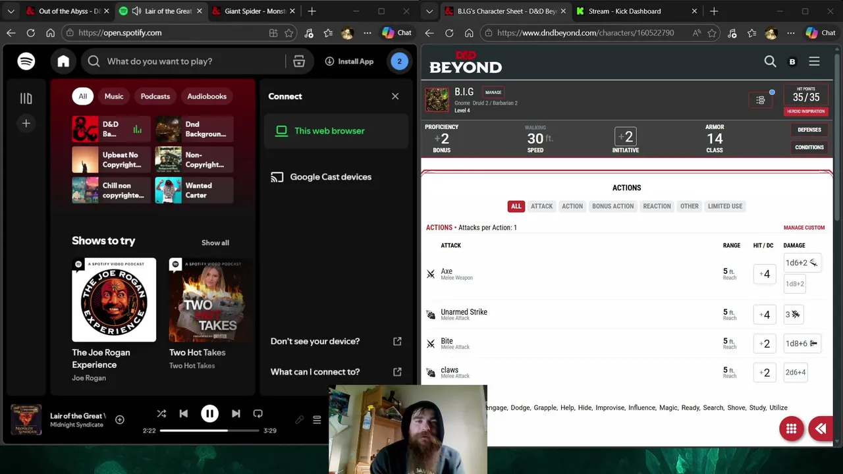
Task: Roll the Bite 1d8+6 damage
Action: coord(802,344)
